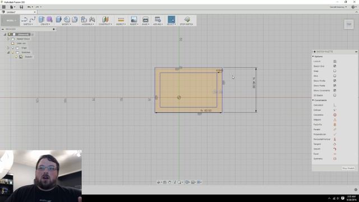
Task: Enable the 3D Sketch checkbox
Action: pyautogui.click(x=335, y=95)
